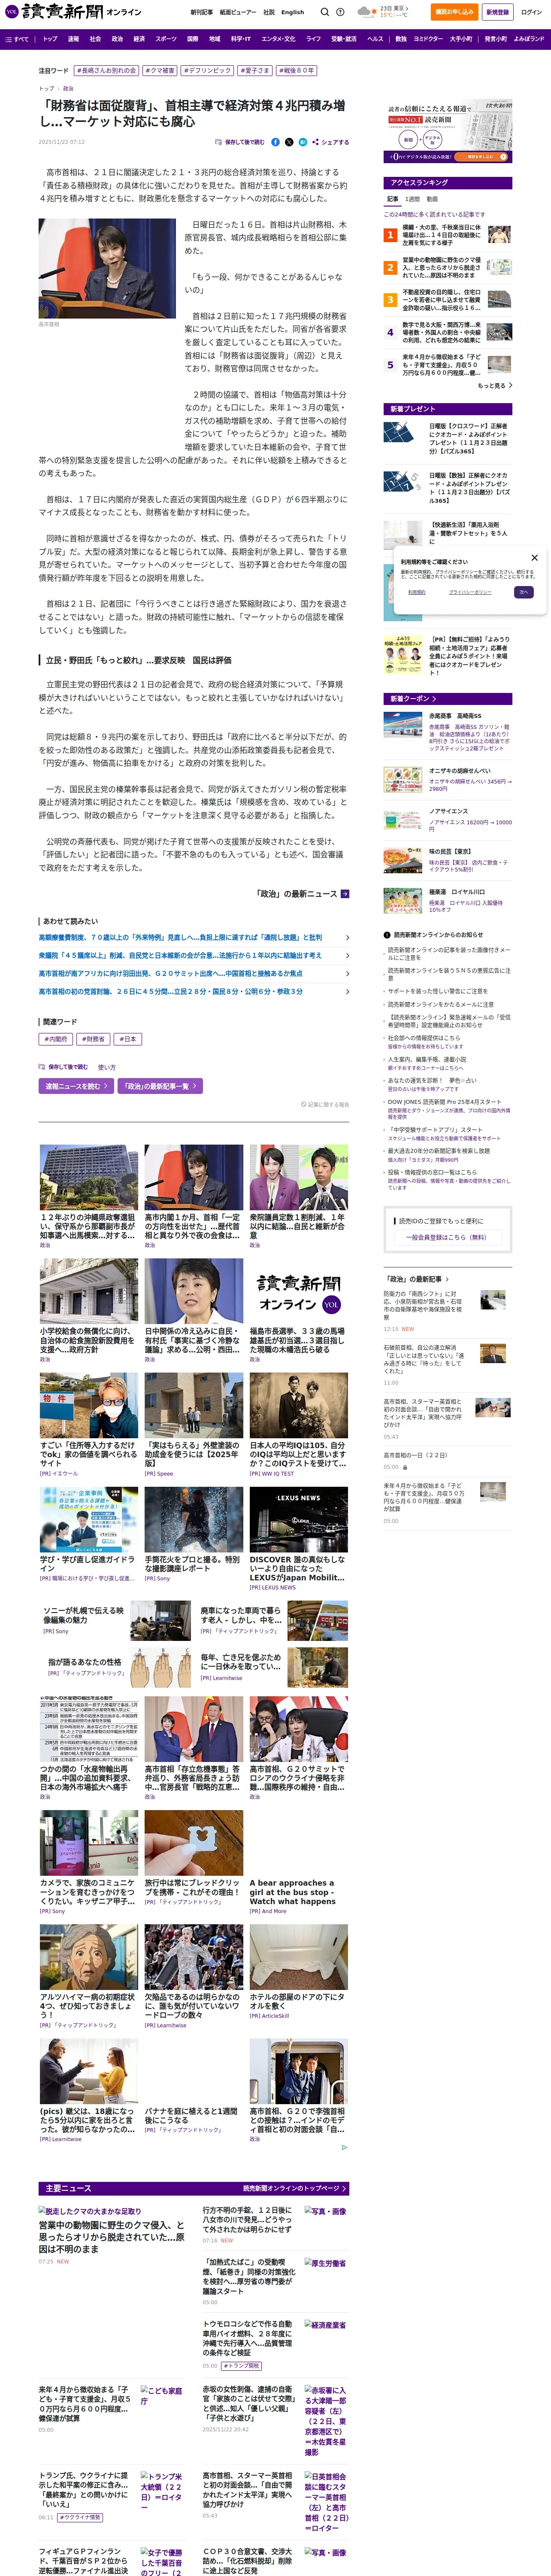The width and height of the screenshot is (551, 2576).
Task: Click the 発言小町 navigation item
Action: point(495,39)
